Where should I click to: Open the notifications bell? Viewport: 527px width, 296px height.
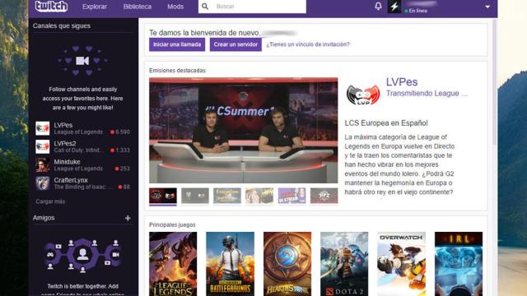[378, 7]
